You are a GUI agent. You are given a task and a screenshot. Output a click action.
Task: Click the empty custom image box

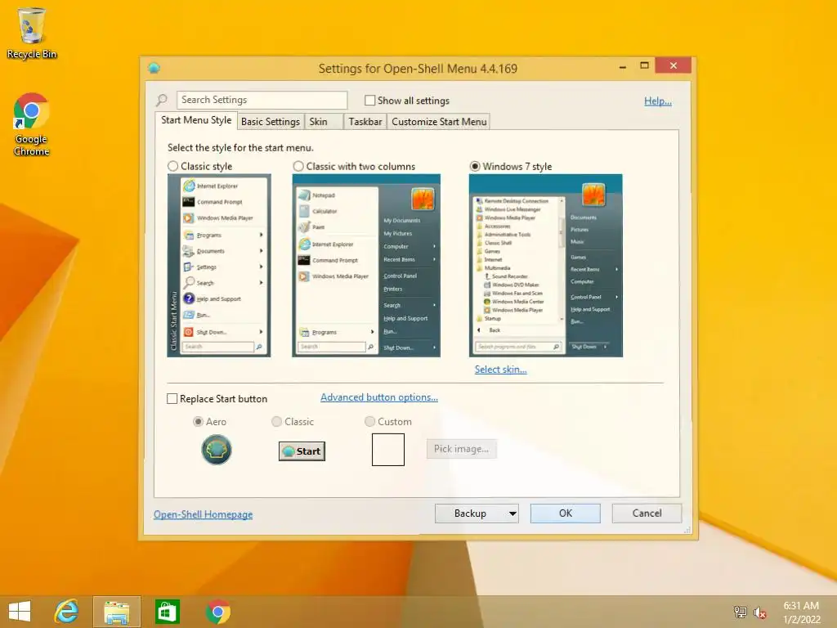click(388, 450)
